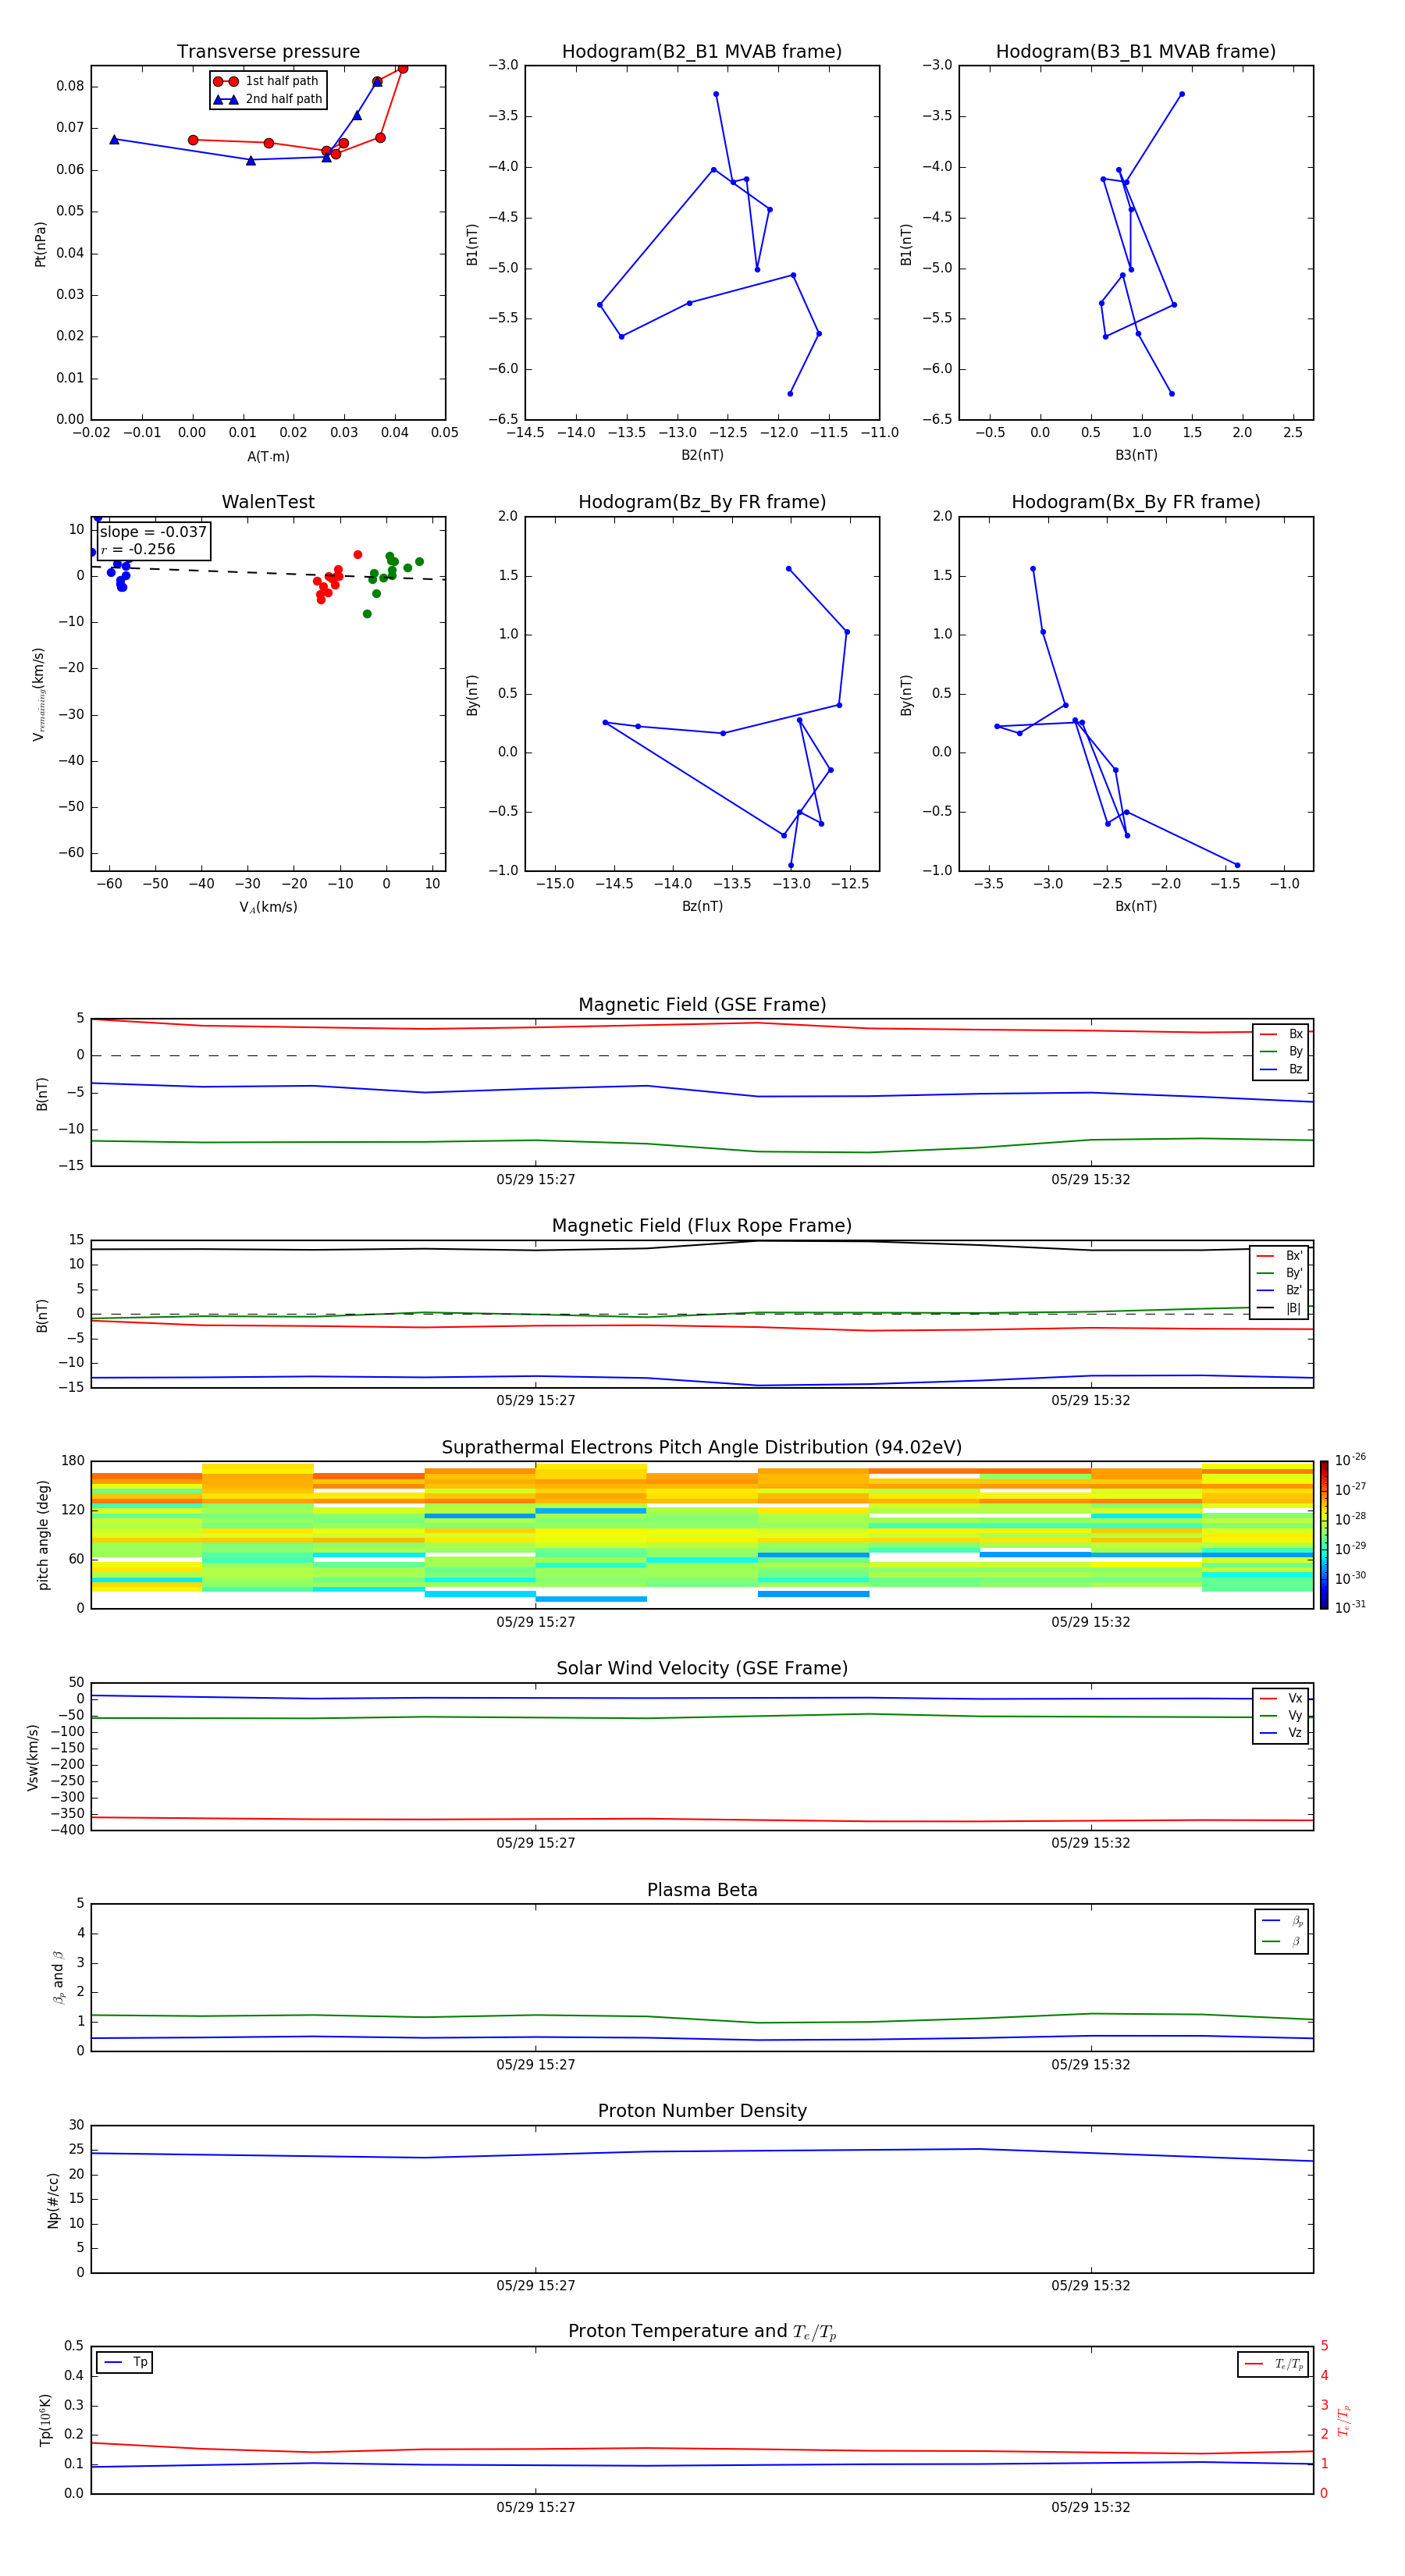Screen dimensions: 1405x2576
Task: Click the pitch angle colorbar gradient
Action: [1323, 1535]
